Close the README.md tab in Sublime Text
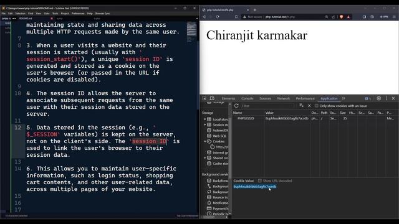399x224 pixels. pos(52,19)
